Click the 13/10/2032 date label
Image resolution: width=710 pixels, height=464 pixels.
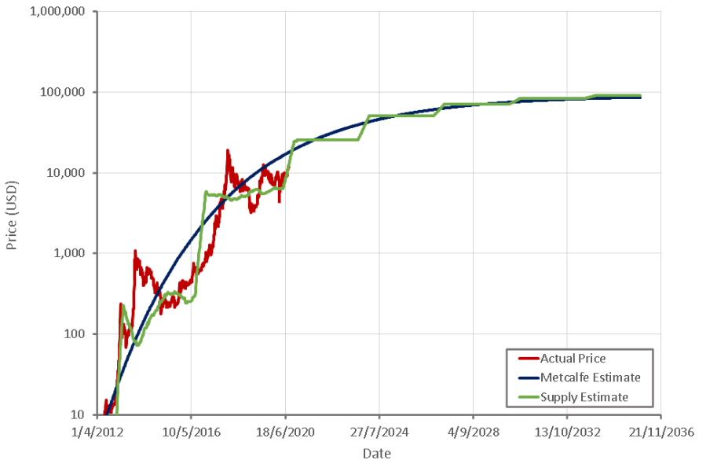[567, 432]
